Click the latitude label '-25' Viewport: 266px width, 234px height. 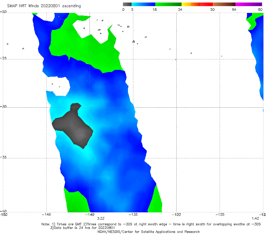(x=3, y=58)
